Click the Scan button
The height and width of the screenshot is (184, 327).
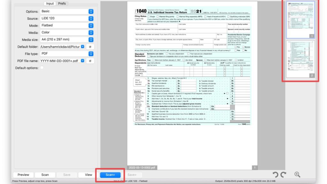pyautogui.click(x=45, y=175)
